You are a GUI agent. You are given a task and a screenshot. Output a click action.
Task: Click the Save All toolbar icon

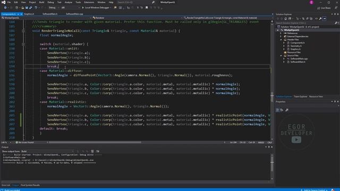point(31,7)
